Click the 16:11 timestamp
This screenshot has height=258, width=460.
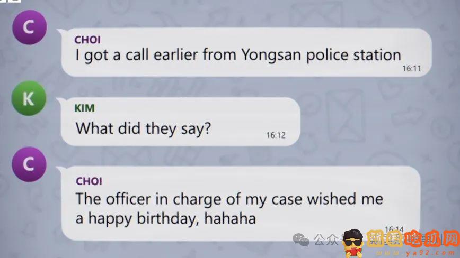[412, 68]
